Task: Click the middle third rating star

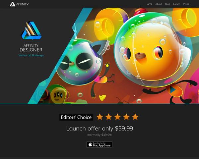Action: tap(117, 117)
